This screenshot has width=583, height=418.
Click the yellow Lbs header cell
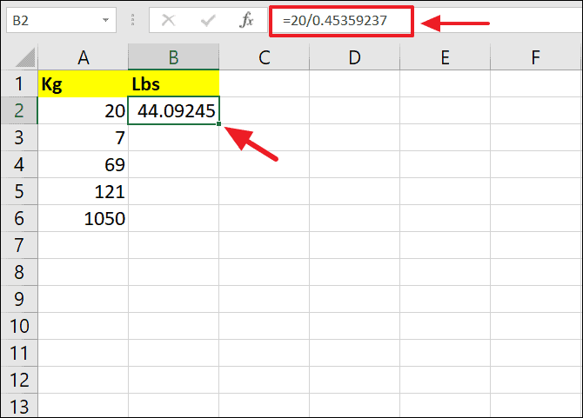(x=173, y=84)
